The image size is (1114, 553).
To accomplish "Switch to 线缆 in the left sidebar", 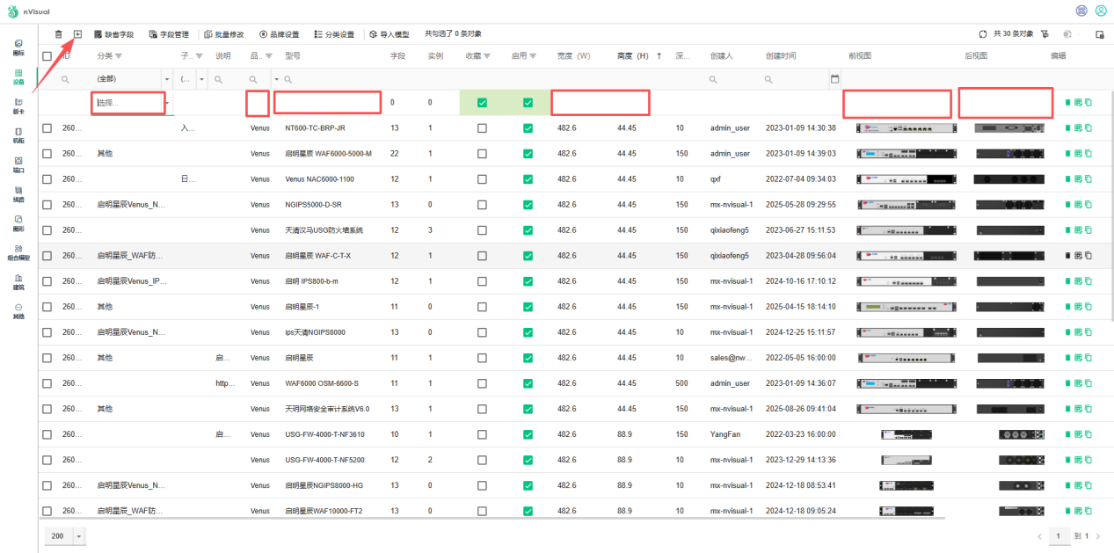I will click(18, 194).
